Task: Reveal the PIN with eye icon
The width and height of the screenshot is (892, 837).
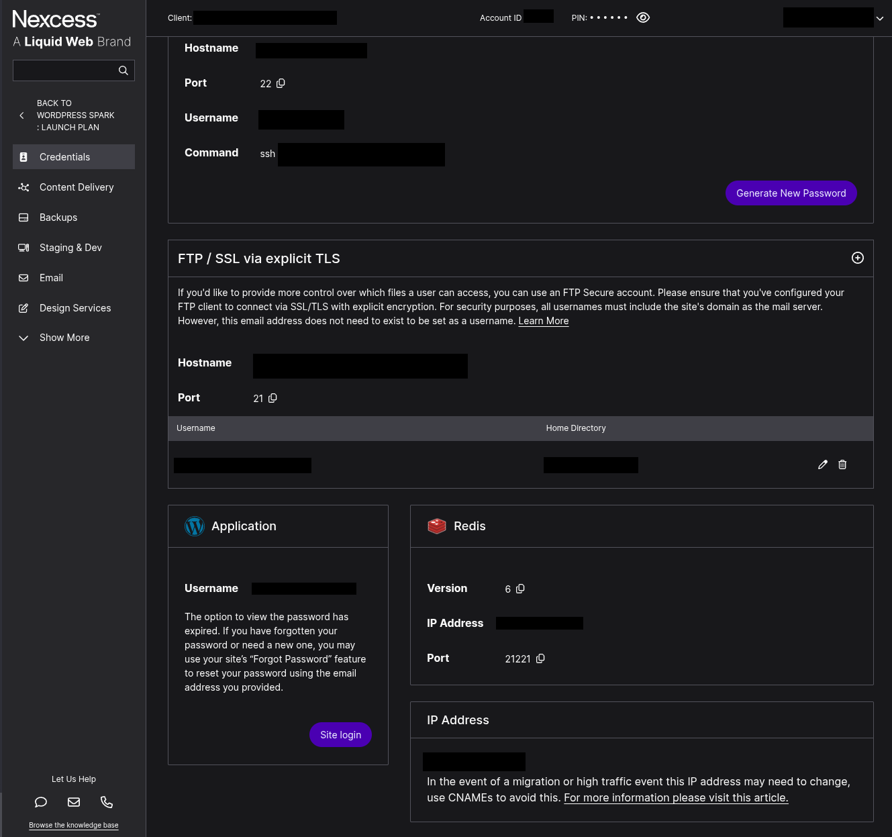Action: 643,18
